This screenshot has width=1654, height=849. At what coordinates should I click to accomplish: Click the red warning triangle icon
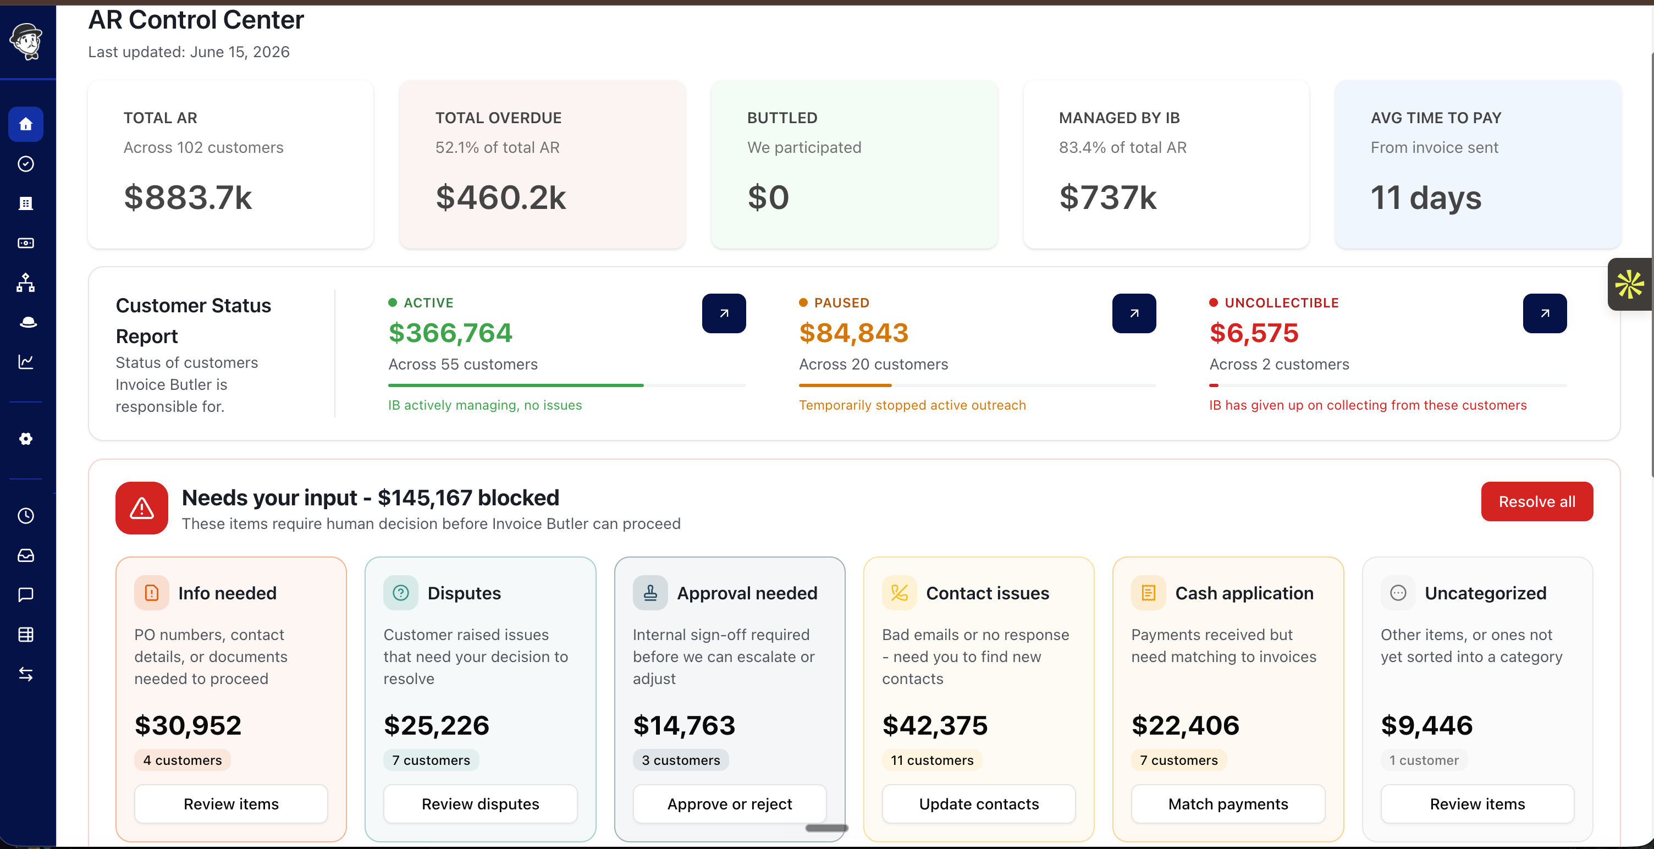[142, 508]
